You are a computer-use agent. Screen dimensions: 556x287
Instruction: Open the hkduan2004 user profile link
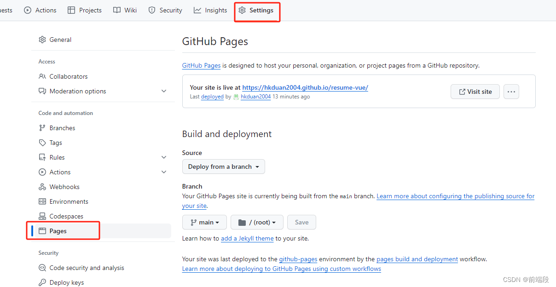pyautogui.click(x=255, y=97)
